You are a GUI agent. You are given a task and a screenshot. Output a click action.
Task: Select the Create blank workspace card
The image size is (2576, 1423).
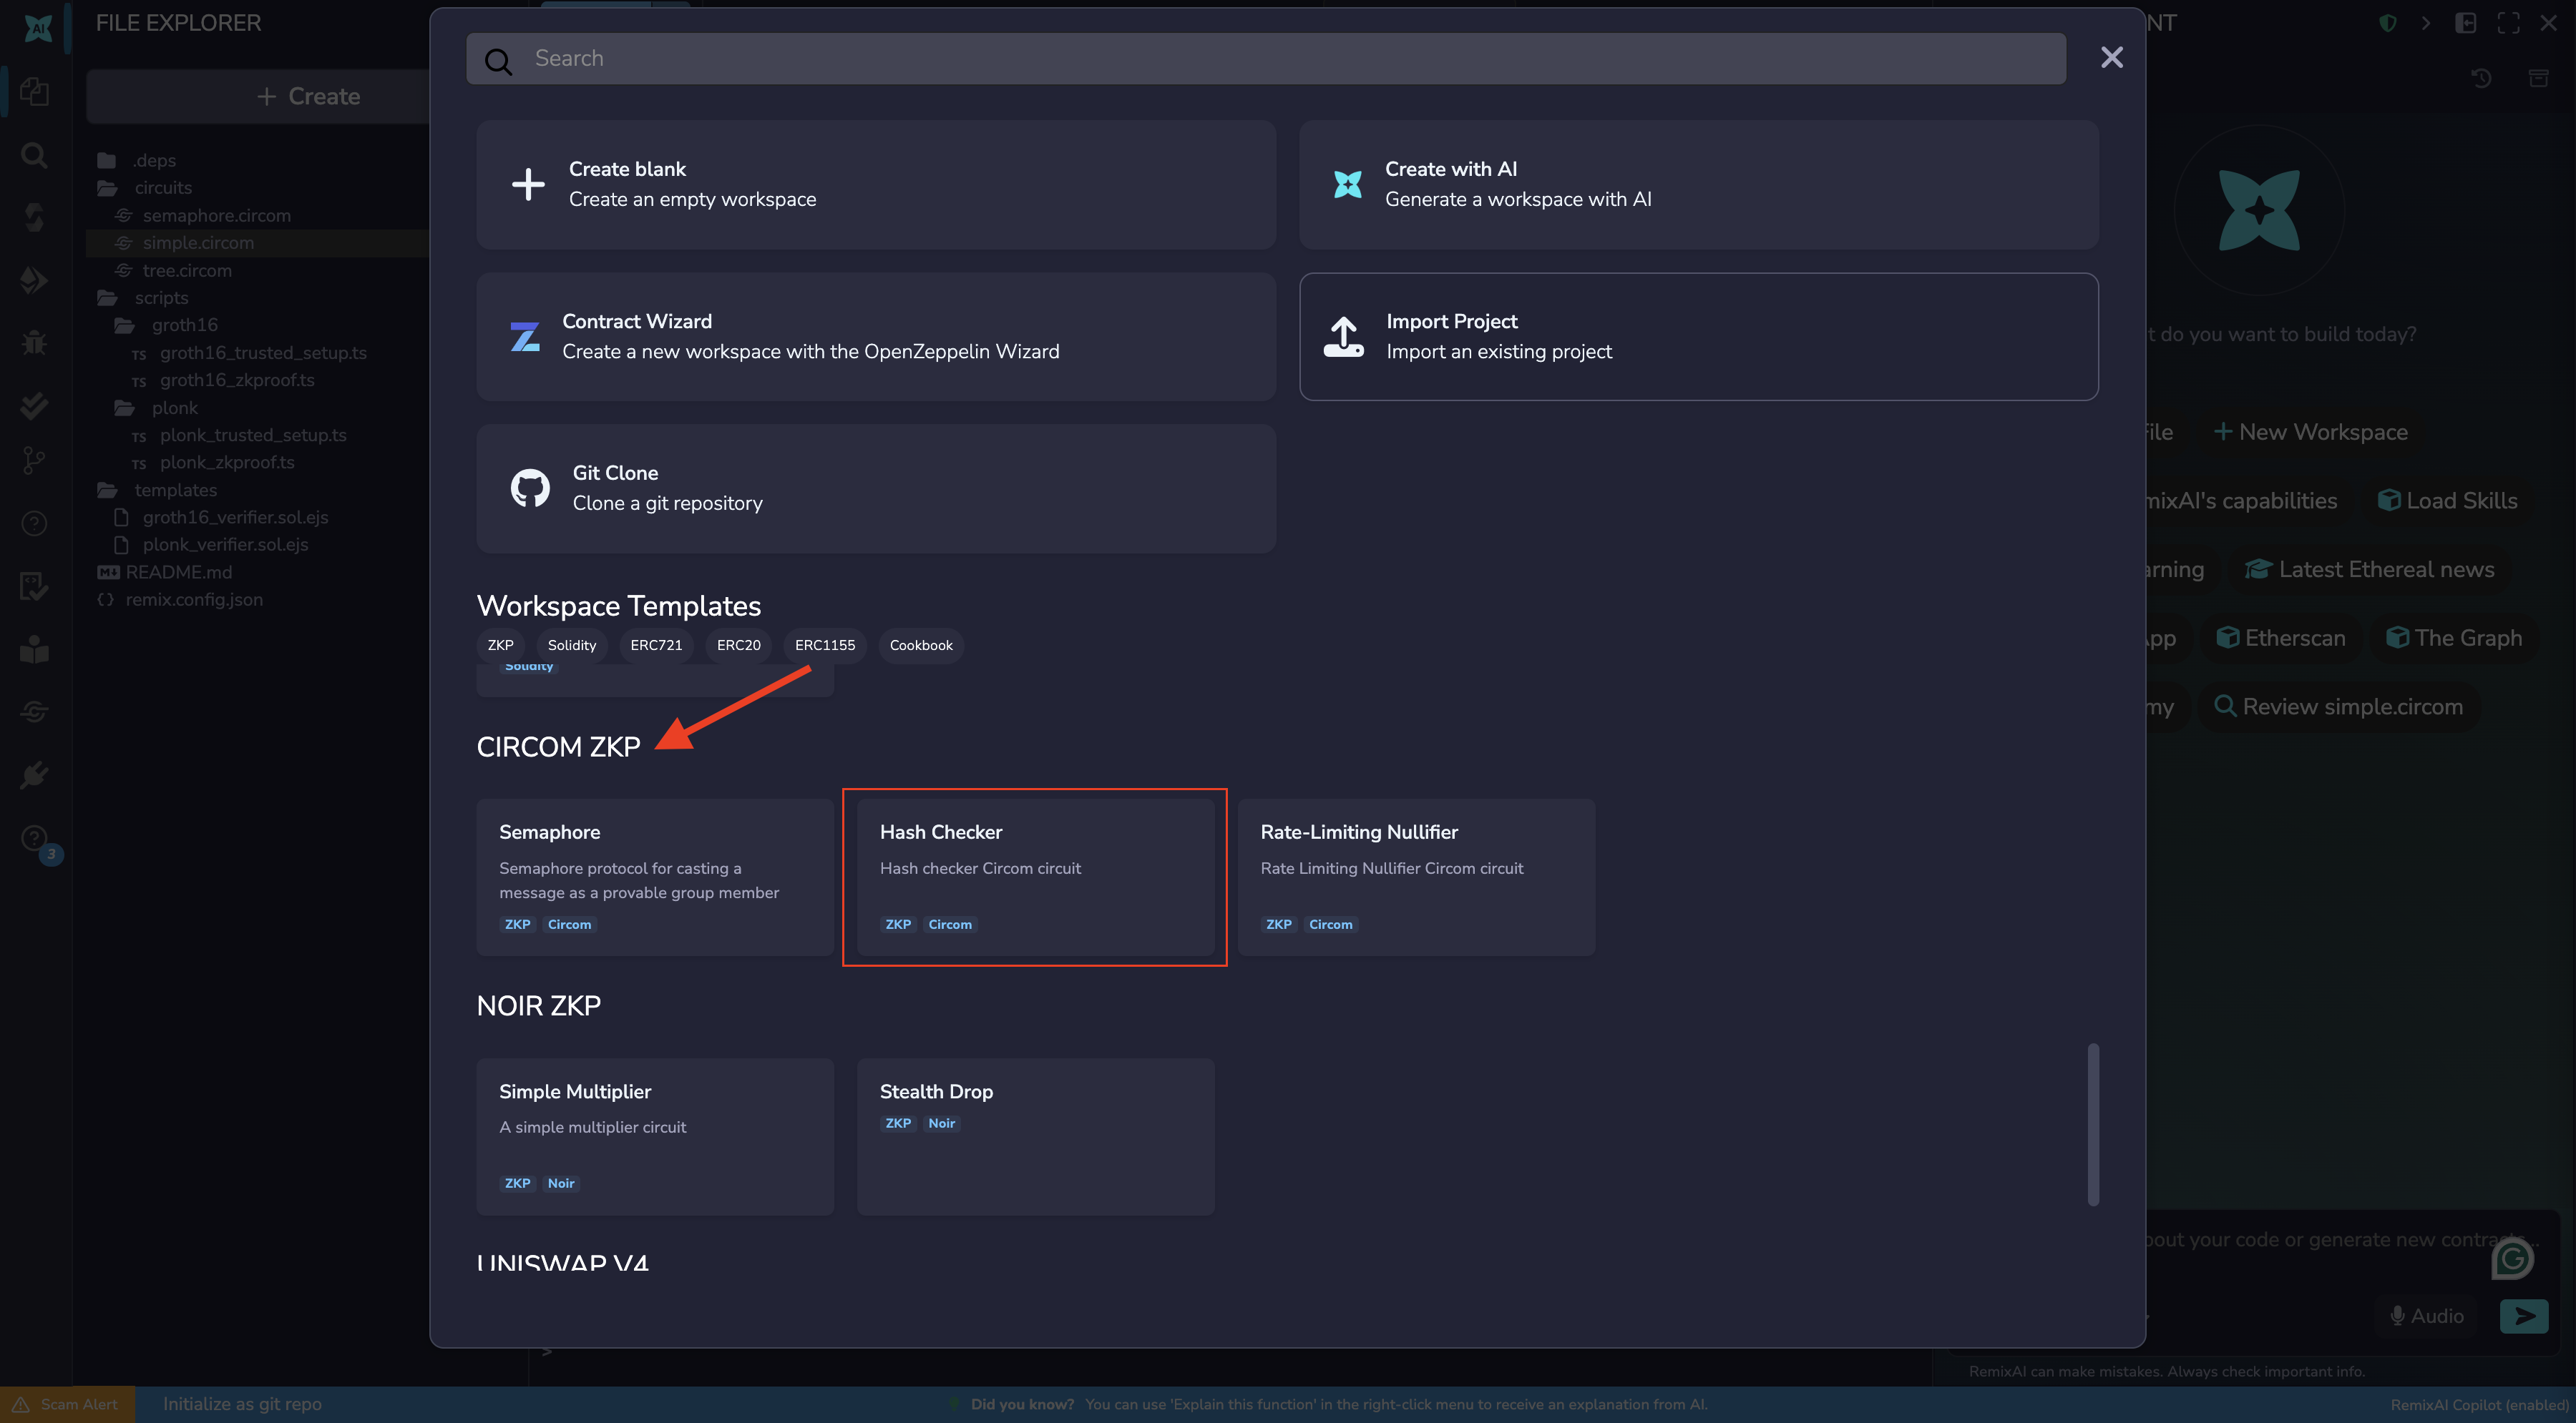[876, 185]
